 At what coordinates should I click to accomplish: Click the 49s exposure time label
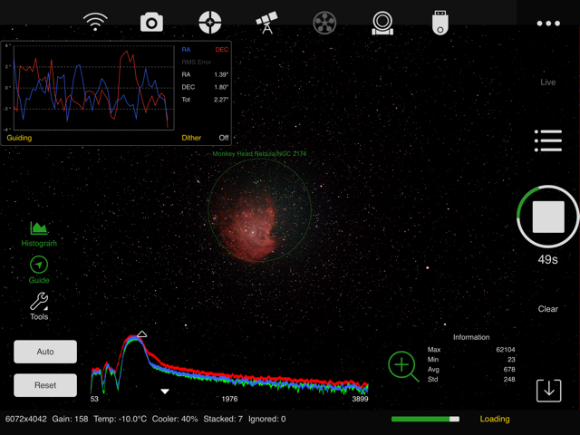[547, 260]
